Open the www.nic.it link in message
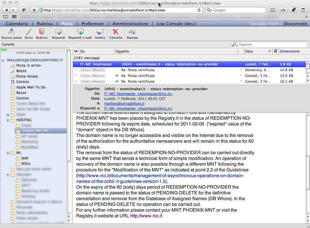This screenshot has height=228, width=310. [146, 216]
